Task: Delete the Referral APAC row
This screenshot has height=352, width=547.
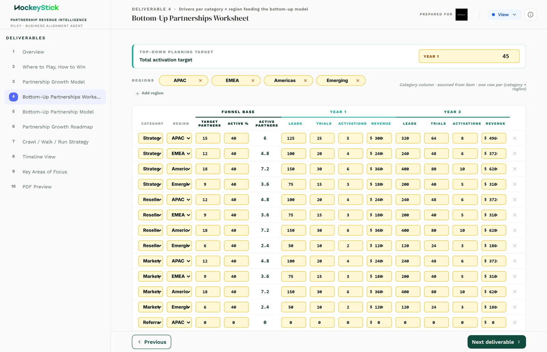Action: pyautogui.click(x=515, y=323)
